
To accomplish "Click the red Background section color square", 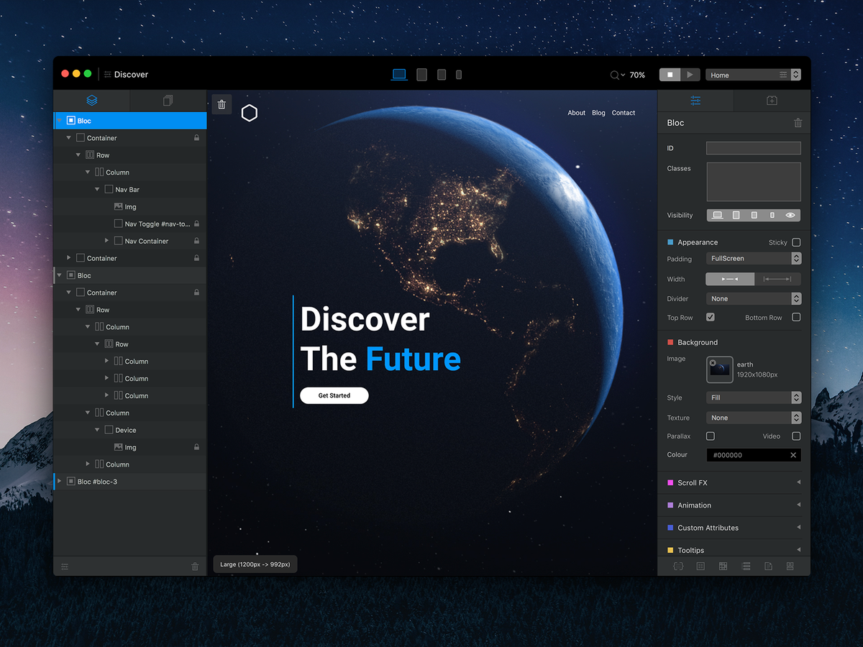I will [x=670, y=342].
